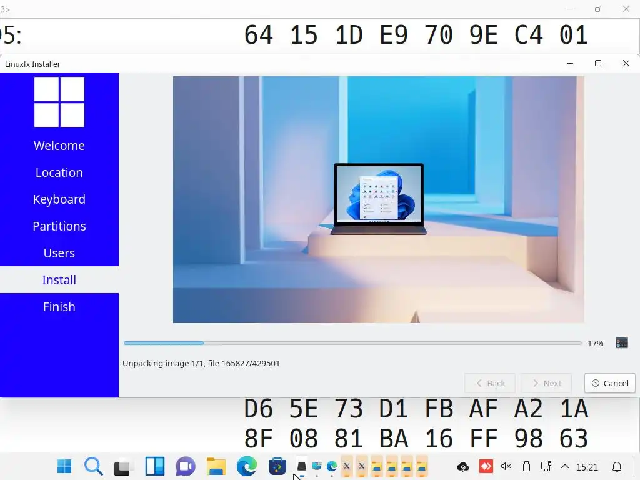Click hex byte FB in background window
Image resolution: width=640 pixels, height=480 pixels.
439,409
